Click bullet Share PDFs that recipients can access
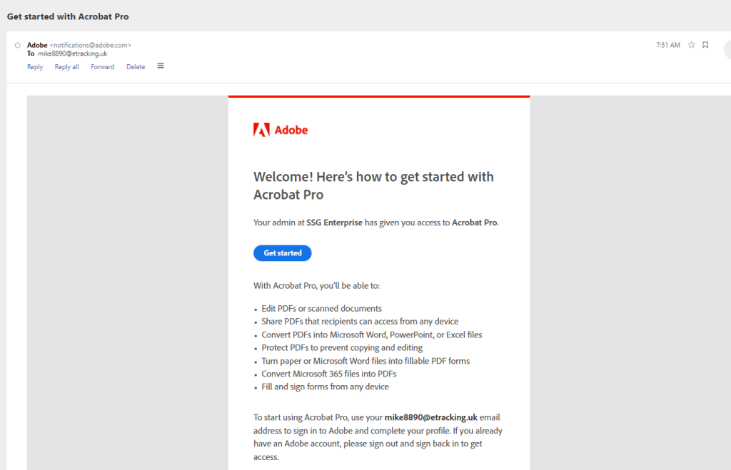The width and height of the screenshot is (731, 470). pos(360,322)
